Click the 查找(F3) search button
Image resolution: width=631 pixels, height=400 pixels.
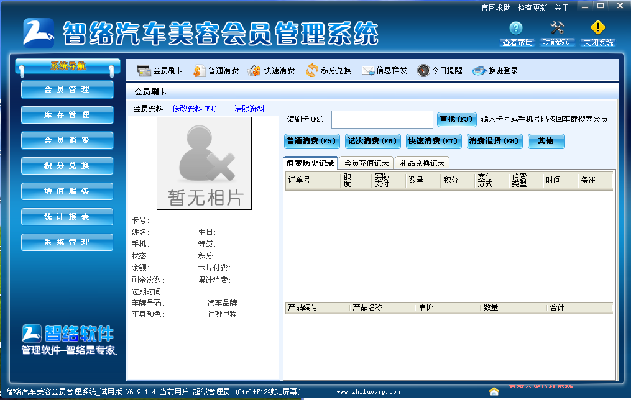456,119
